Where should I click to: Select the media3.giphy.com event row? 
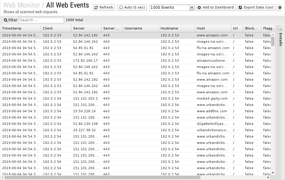pyautogui.click(x=136, y=99)
